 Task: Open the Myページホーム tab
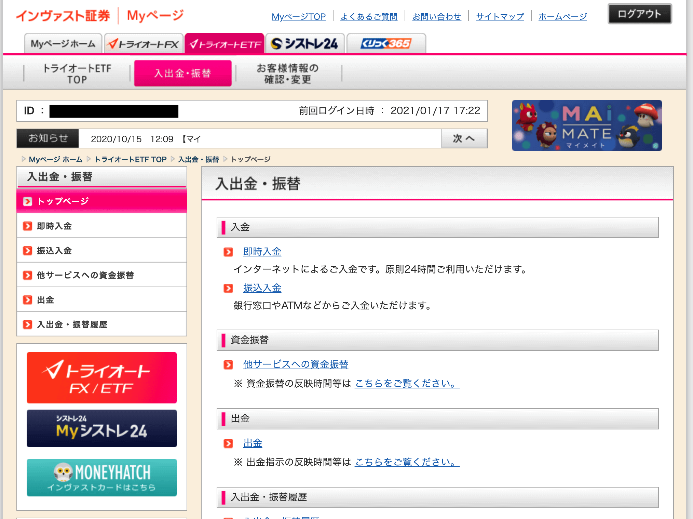(63, 43)
